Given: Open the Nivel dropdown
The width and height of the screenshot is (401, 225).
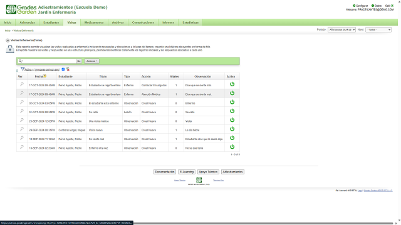Looking at the screenshot, I should pyautogui.click(x=378, y=29).
